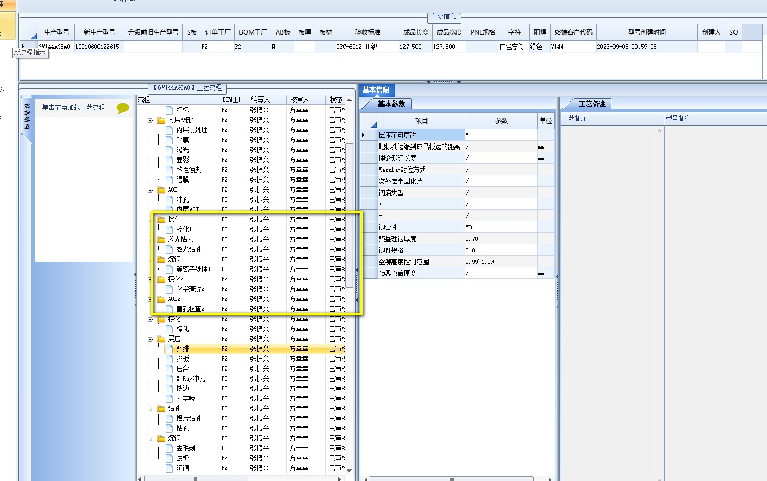This screenshot has width=767, height=481.
Task: Collapse the AOI2 folder node
Action: pos(150,299)
